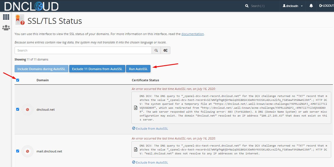Viewport: 334px width, 167px height.
Task: Click the 'Showing 11 of 11 domains' text
Action: click(x=31, y=59)
